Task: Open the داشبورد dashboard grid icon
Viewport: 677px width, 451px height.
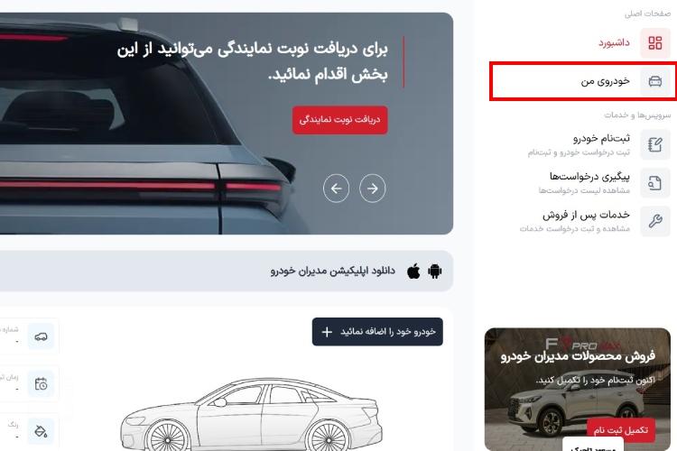Action: 655,42
